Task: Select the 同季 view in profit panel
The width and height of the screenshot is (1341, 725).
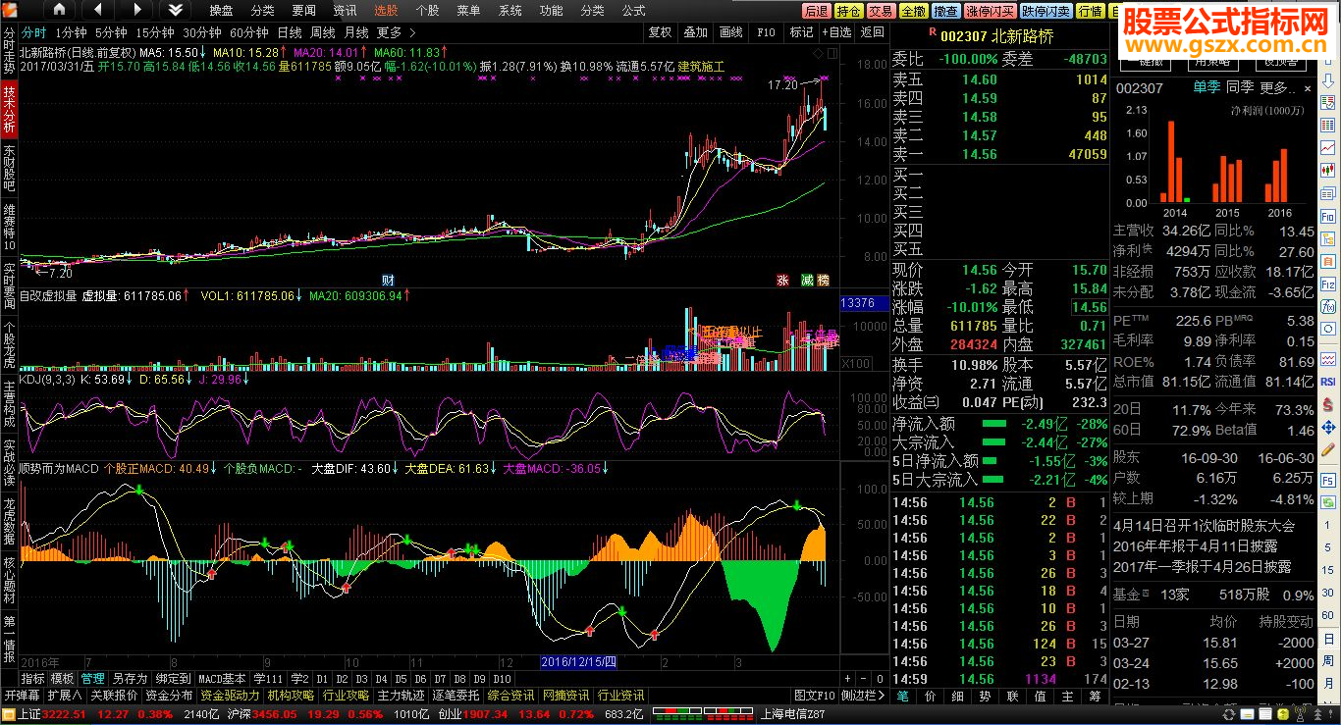Action: [x=1240, y=88]
